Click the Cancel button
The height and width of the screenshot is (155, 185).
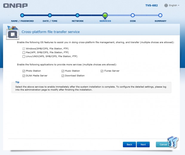coord(163,145)
